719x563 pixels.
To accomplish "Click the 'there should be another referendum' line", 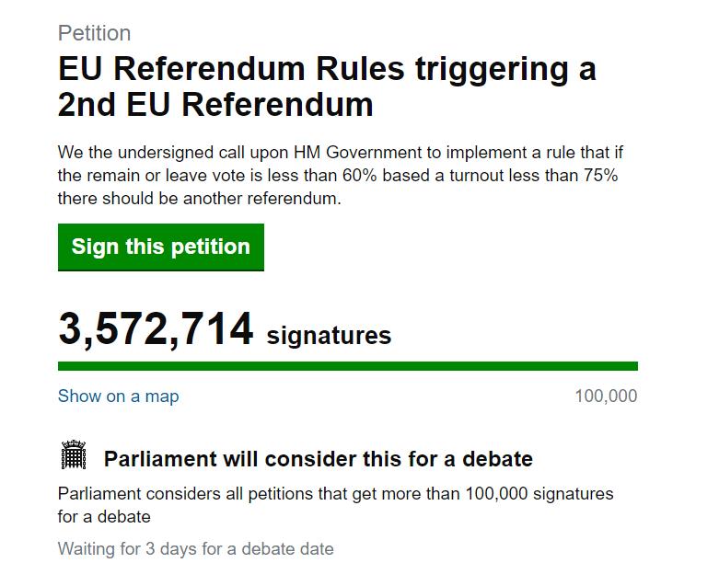I will [199, 199].
